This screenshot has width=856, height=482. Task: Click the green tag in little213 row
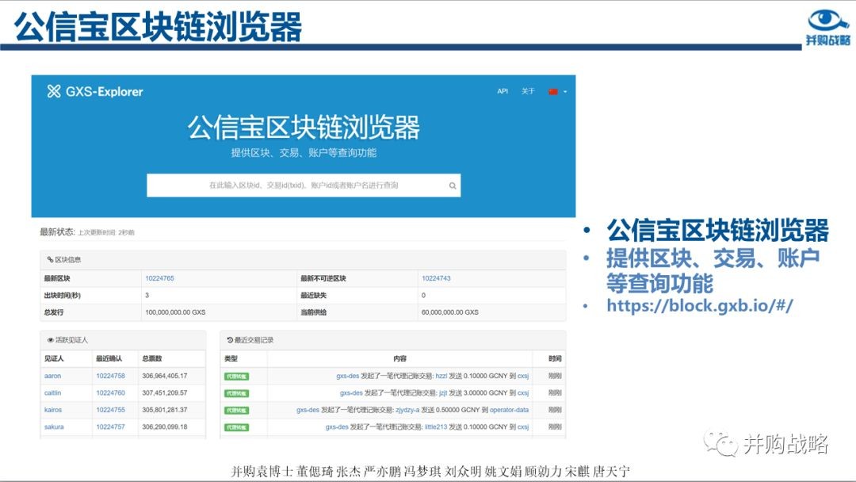coord(236,427)
